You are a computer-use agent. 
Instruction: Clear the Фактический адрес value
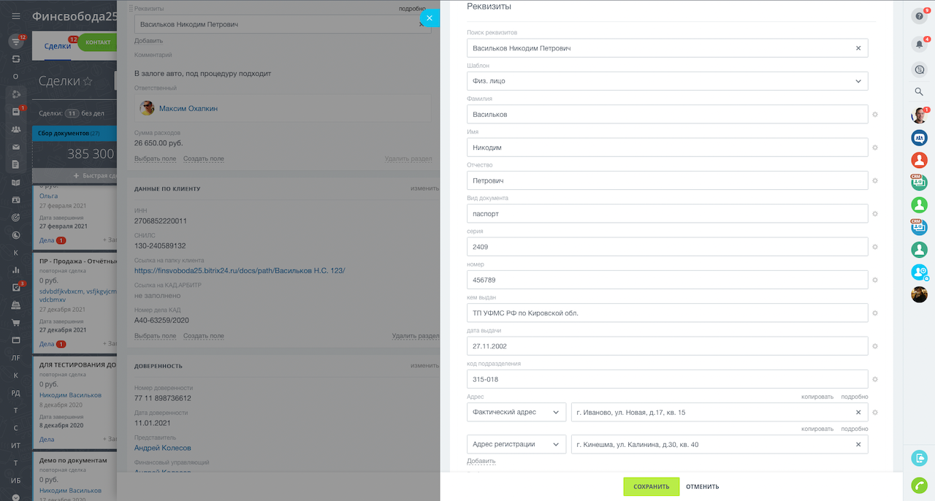click(x=858, y=413)
